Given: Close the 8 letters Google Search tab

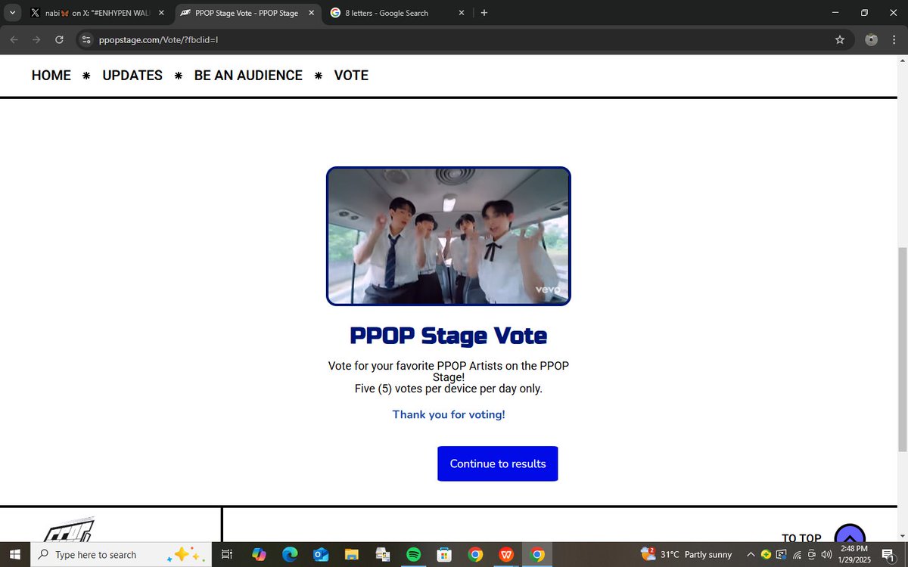Looking at the screenshot, I should [462, 13].
